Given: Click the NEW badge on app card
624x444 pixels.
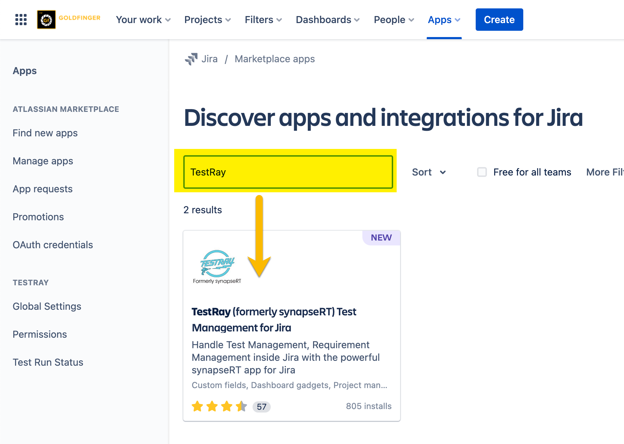Looking at the screenshot, I should (x=381, y=238).
